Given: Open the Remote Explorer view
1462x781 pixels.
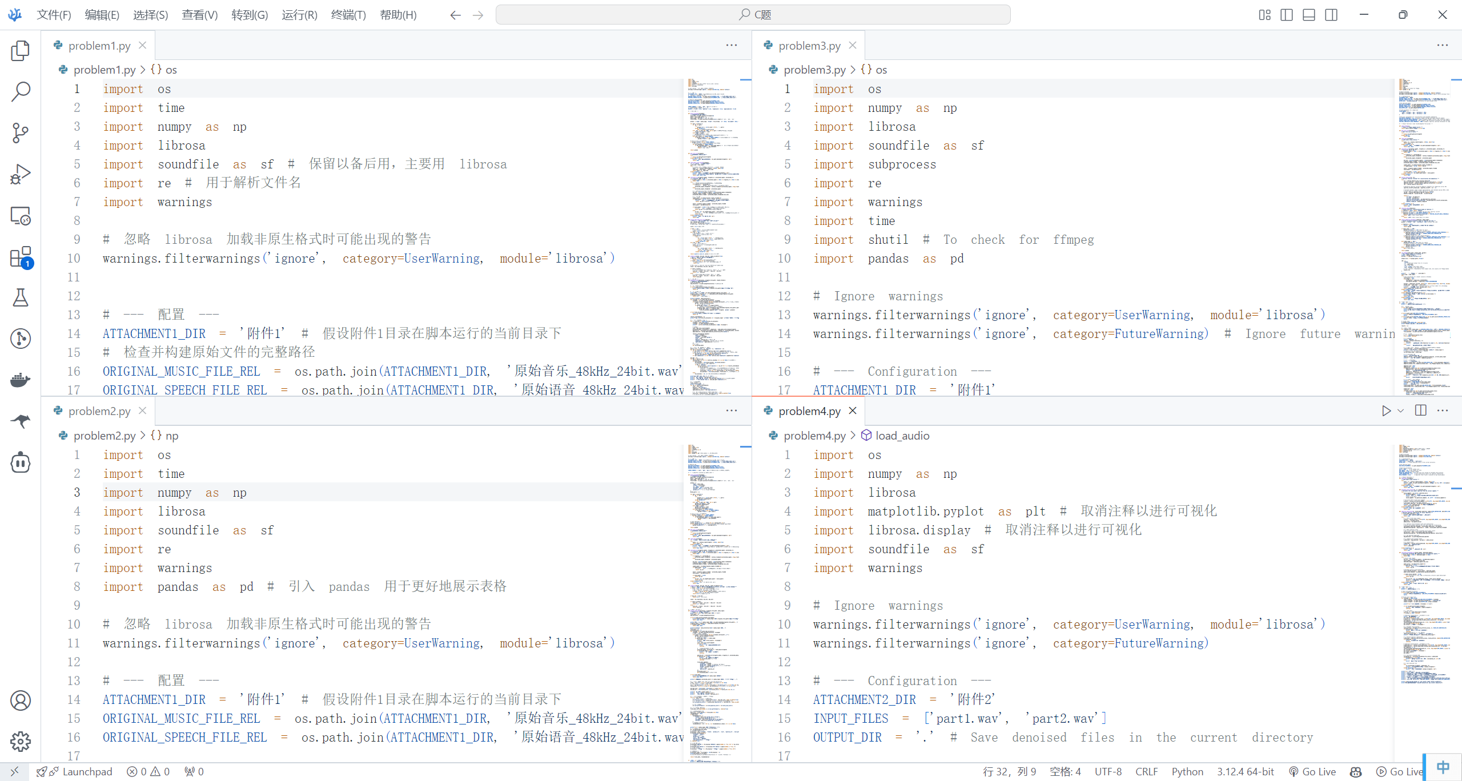Looking at the screenshot, I should 21,216.
